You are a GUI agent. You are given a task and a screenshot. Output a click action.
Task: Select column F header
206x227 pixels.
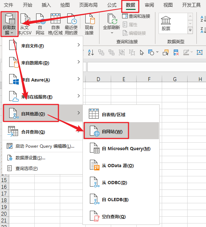(149, 79)
